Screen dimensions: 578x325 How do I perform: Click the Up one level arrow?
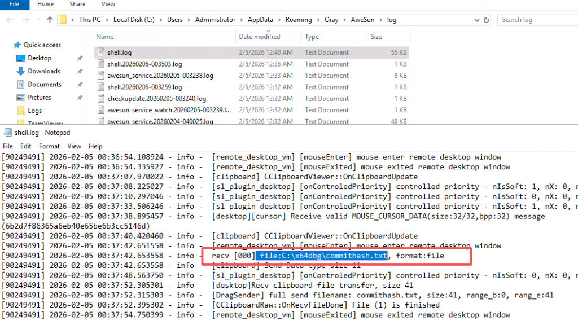pos(50,20)
